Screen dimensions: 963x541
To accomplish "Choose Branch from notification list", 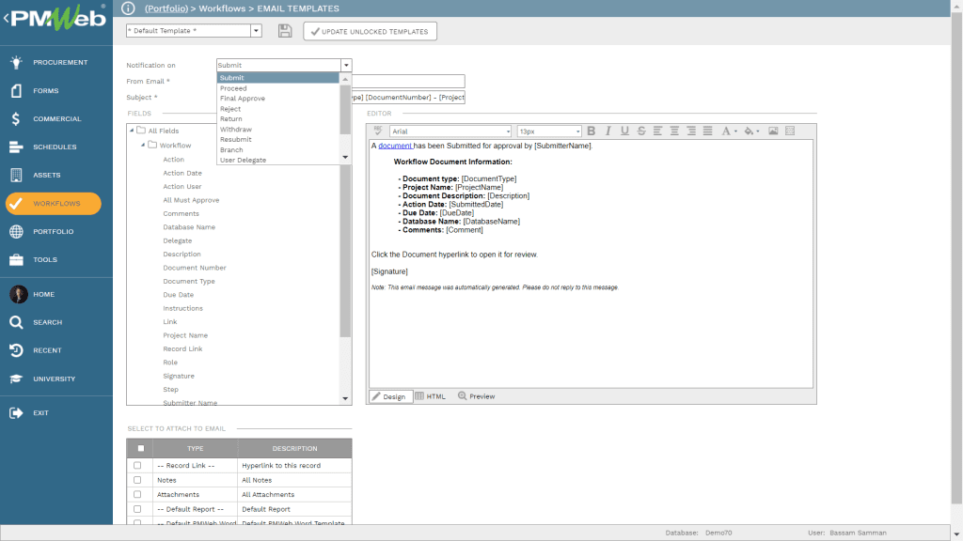I will 231,149.
